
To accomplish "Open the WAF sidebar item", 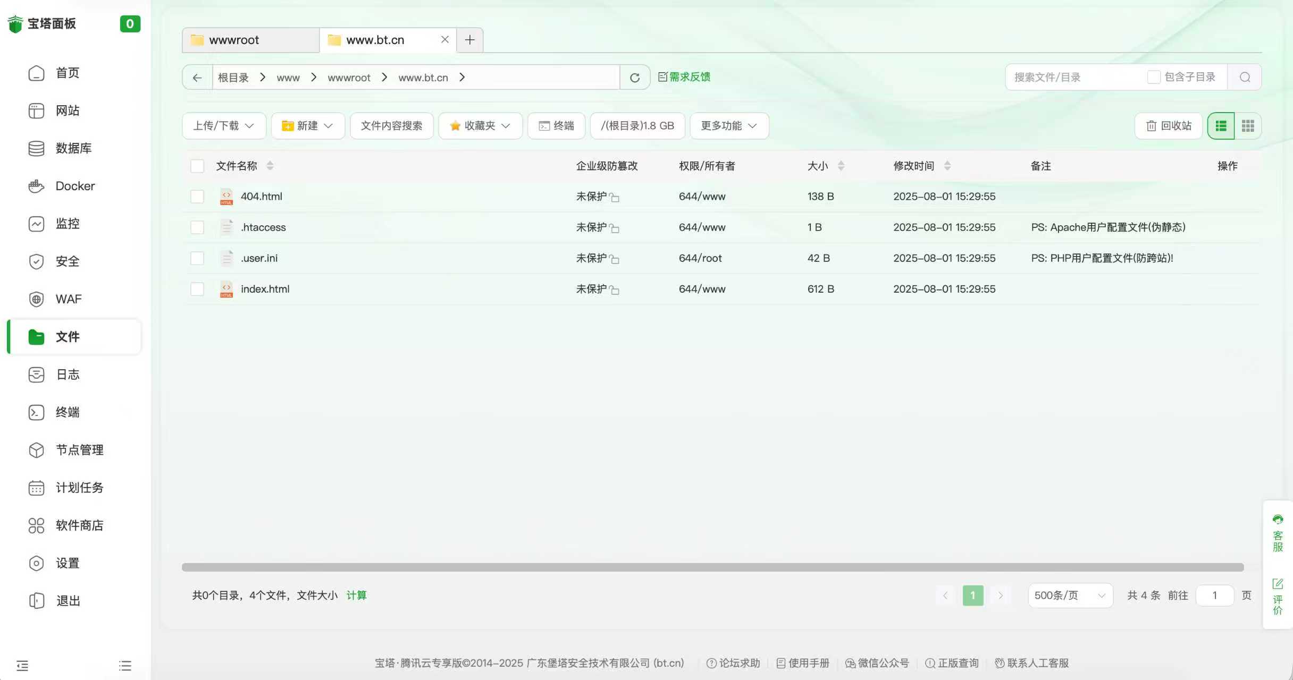I will click(x=68, y=299).
